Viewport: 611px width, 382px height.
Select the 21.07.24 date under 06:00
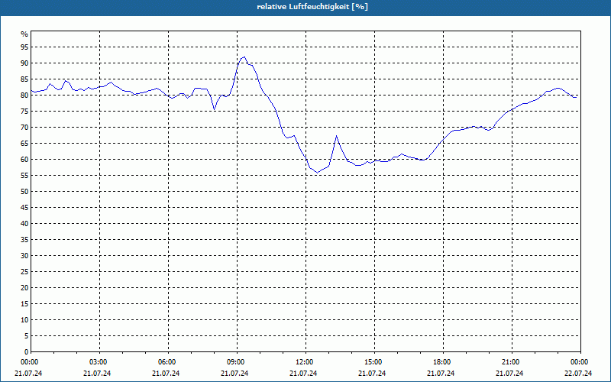[x=166, y=374]
